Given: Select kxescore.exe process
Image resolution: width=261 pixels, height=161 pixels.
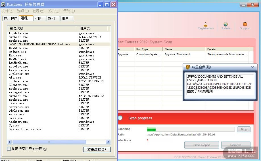Looking at the screenshot, I should (59, 70).
